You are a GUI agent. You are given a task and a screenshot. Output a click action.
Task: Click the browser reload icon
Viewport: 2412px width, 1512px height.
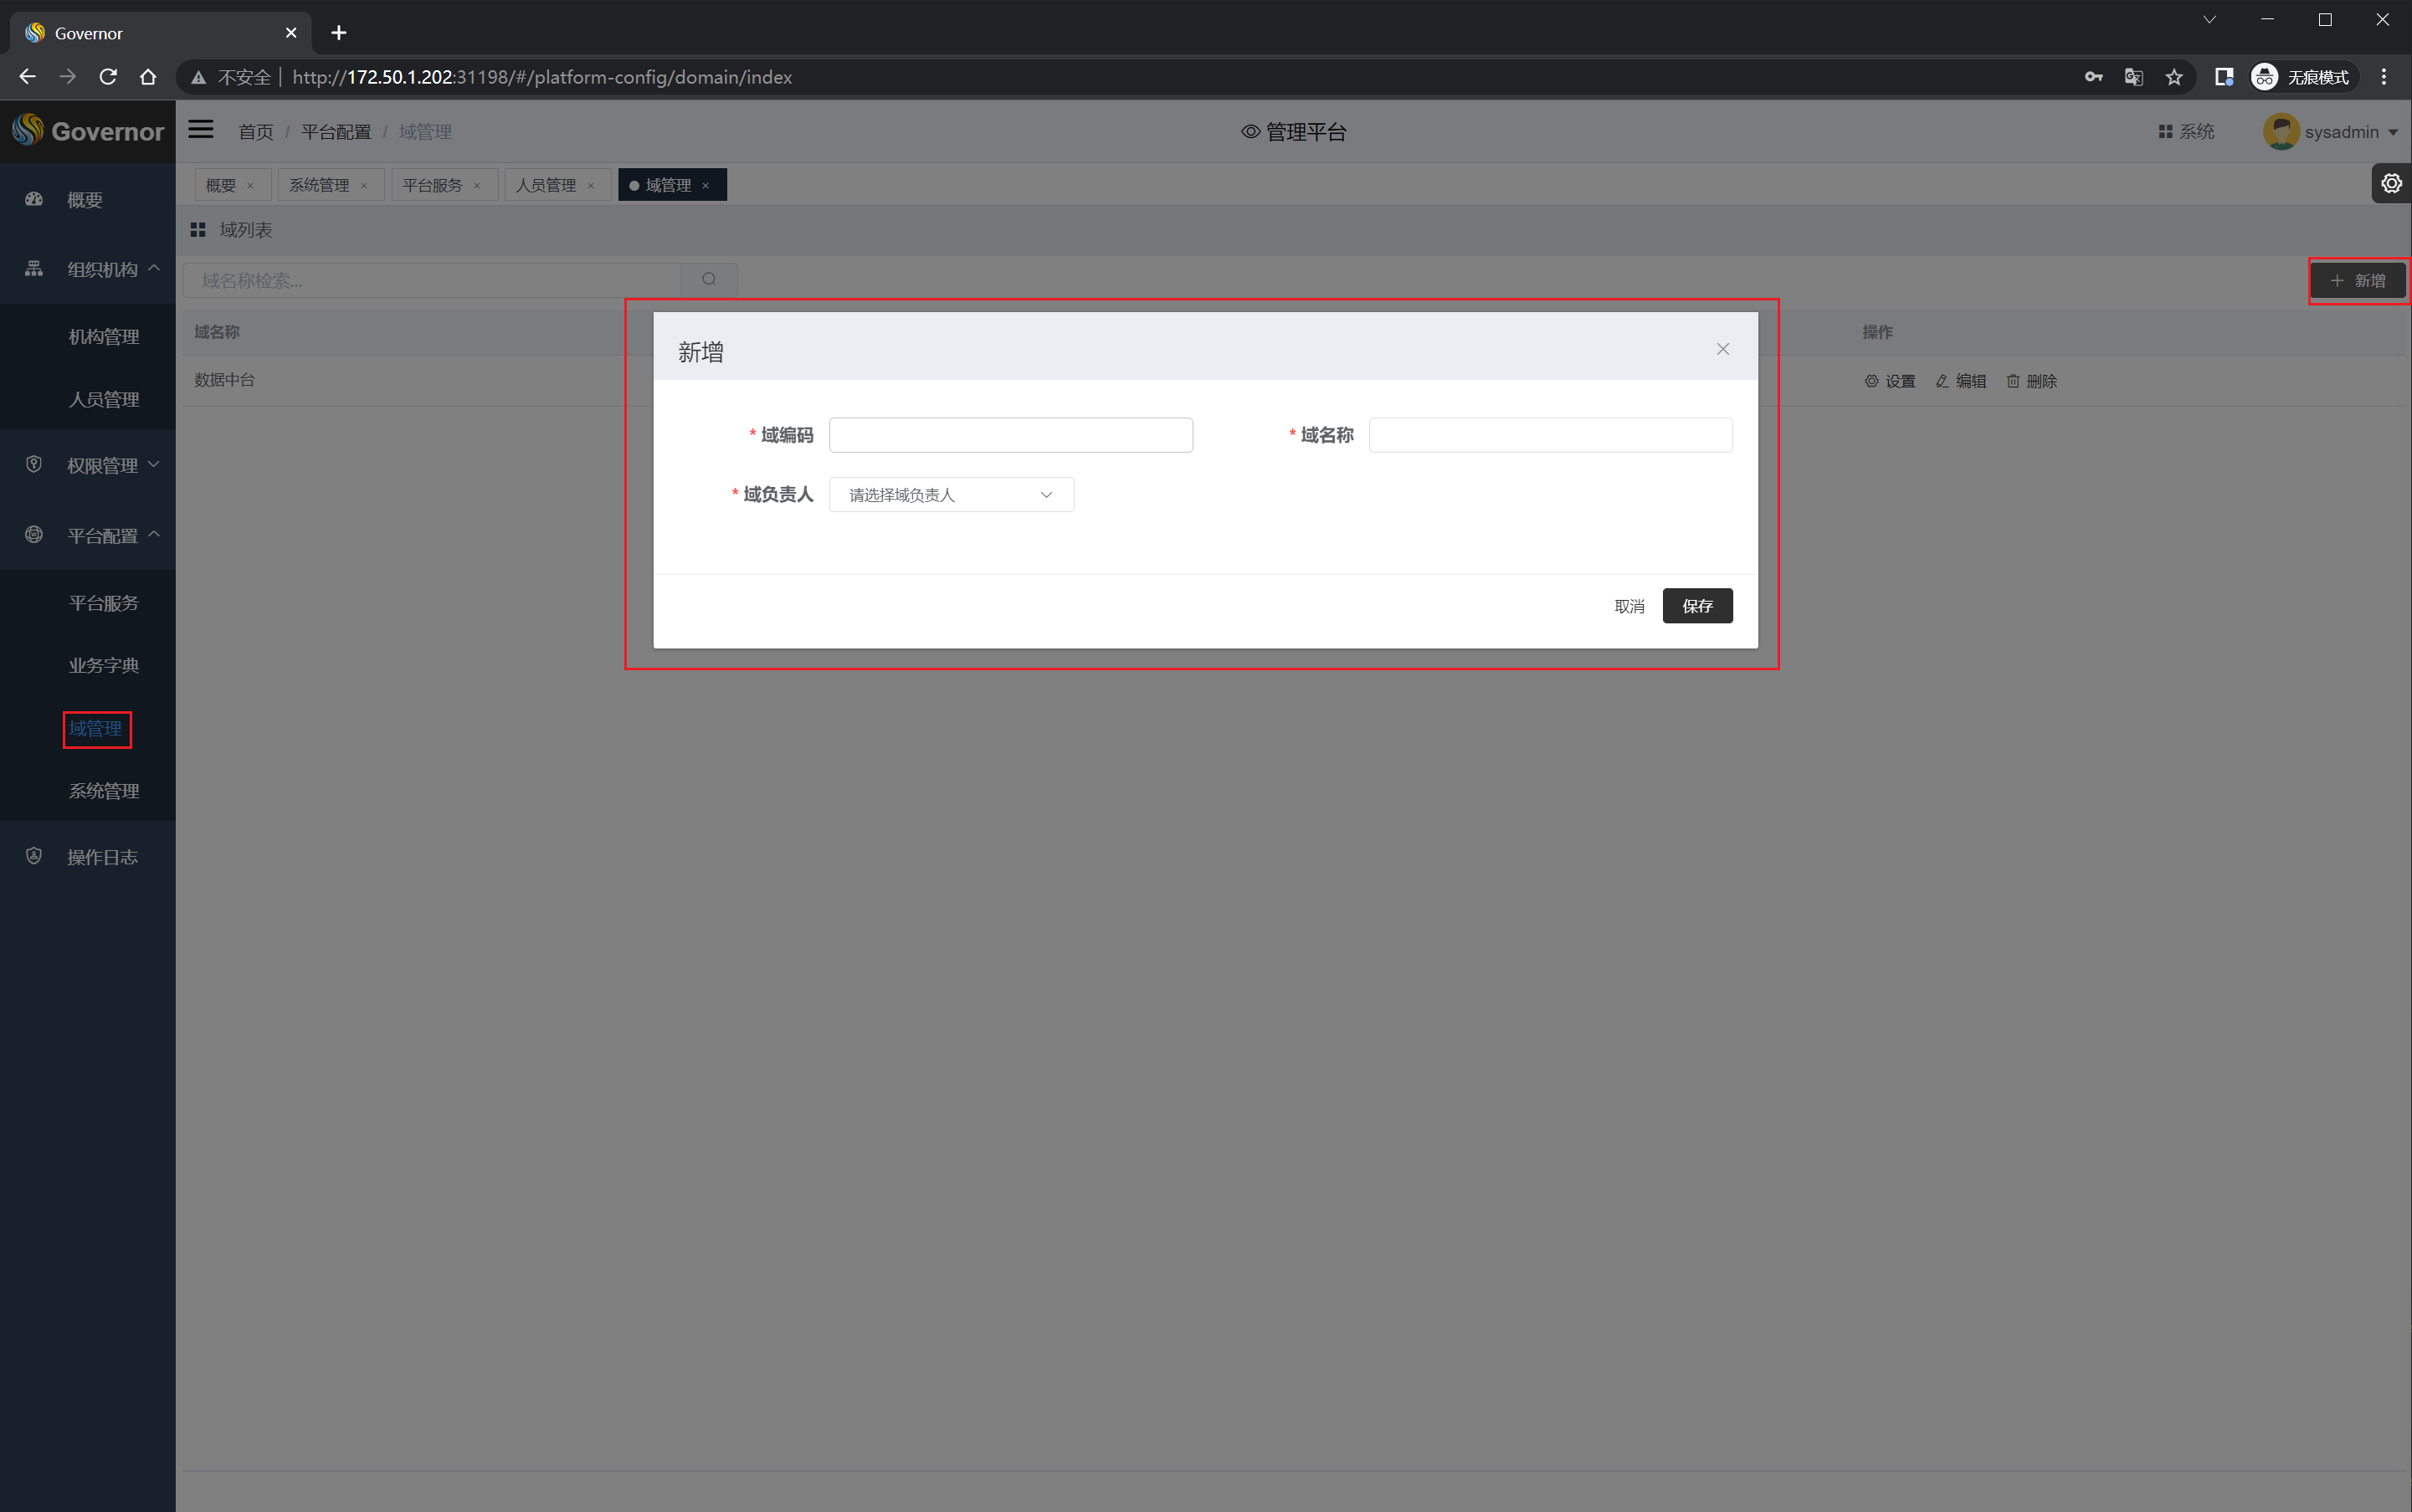(108, 77)
